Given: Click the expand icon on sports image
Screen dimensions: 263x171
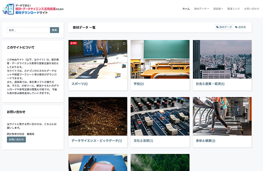Looking at the screenshot, I should 124,43.
